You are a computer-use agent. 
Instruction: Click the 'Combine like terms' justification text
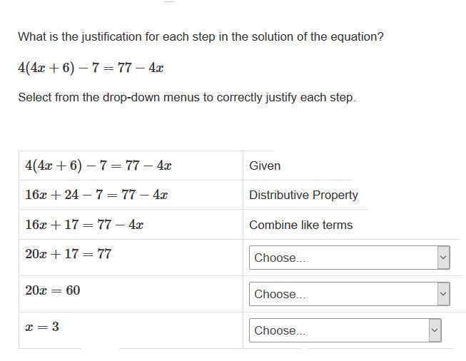click(x=300, y=225)
